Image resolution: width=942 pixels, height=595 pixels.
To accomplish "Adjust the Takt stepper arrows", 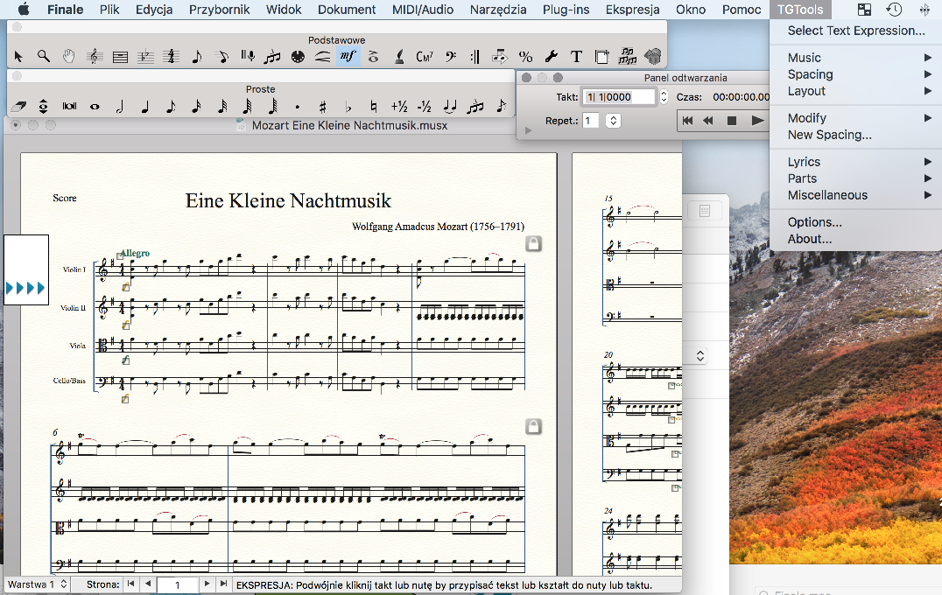I will (x=664, y=96).
